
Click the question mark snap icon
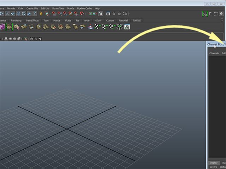[x=35, y=14]
